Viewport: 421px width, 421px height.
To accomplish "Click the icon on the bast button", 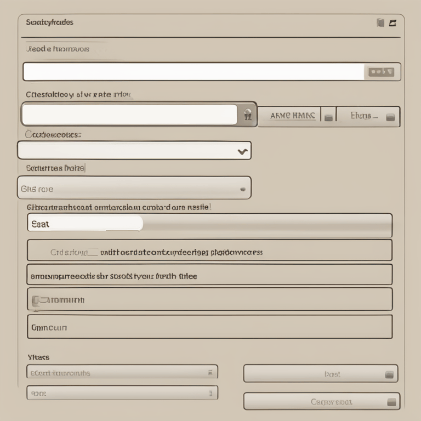I will point(389,374).
